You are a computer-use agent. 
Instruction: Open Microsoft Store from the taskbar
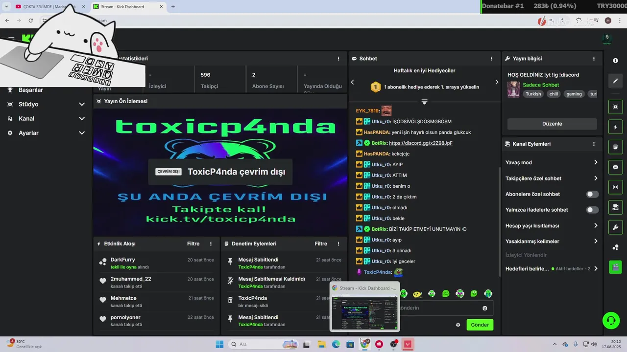350,344
